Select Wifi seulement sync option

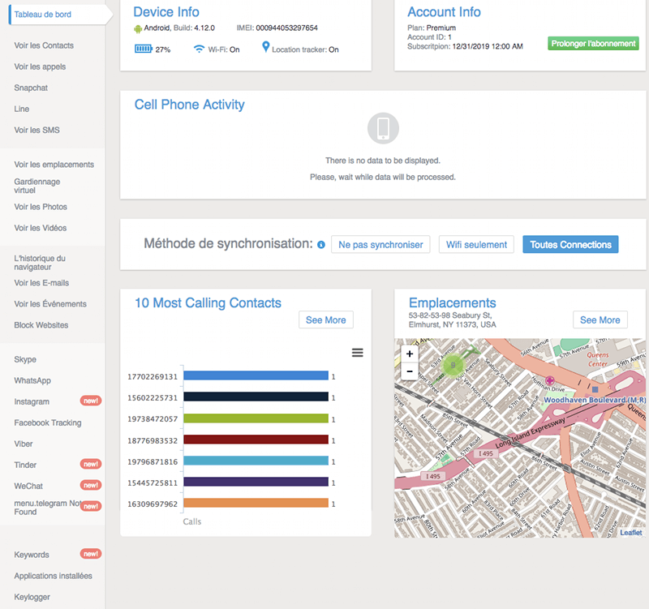tap(476, 244)
